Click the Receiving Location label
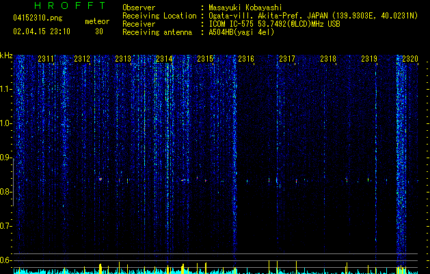The image size is (430, 274). (x=159, y=16)
